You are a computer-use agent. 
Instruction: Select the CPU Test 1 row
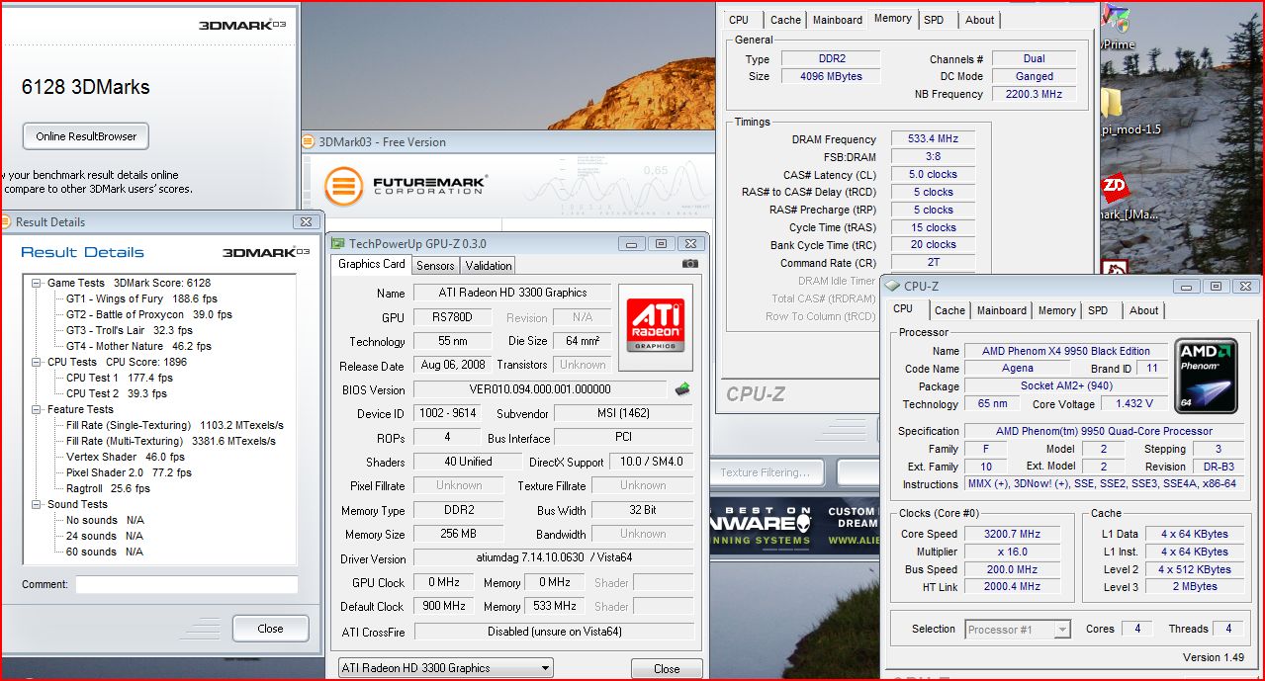(x=120, y=378)
